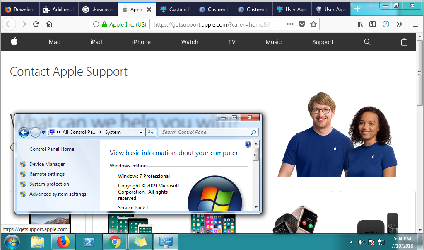424x250 pixels.
Task: Go to Firefox home page icon
Action: click(49, 24)
